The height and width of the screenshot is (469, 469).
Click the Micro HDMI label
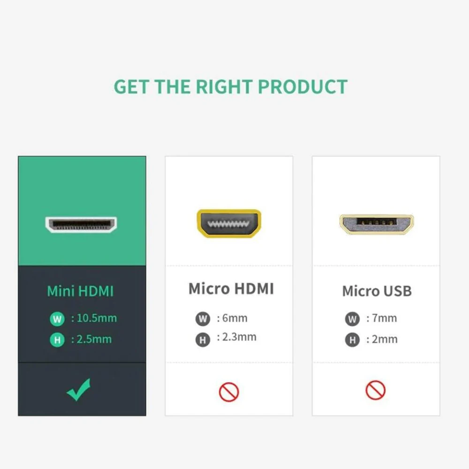tap(231, 288)
